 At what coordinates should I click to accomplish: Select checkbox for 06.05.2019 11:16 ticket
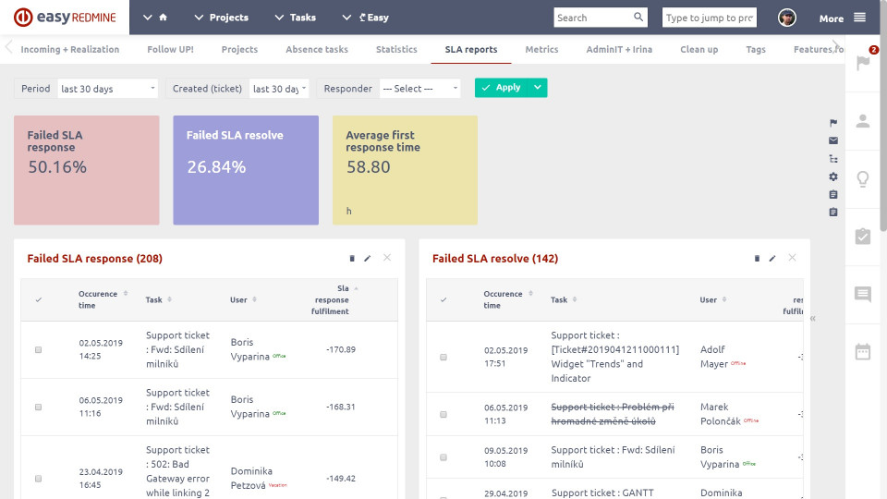tap(38, 408)
